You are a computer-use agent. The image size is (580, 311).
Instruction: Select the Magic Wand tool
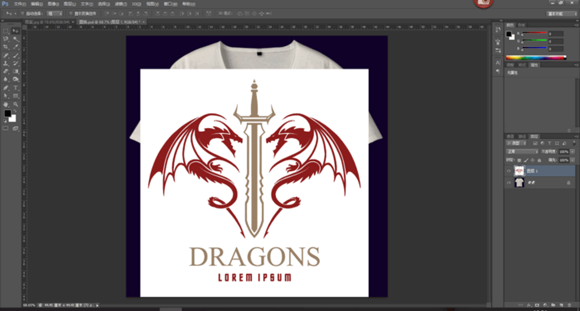tap(15, 39)
